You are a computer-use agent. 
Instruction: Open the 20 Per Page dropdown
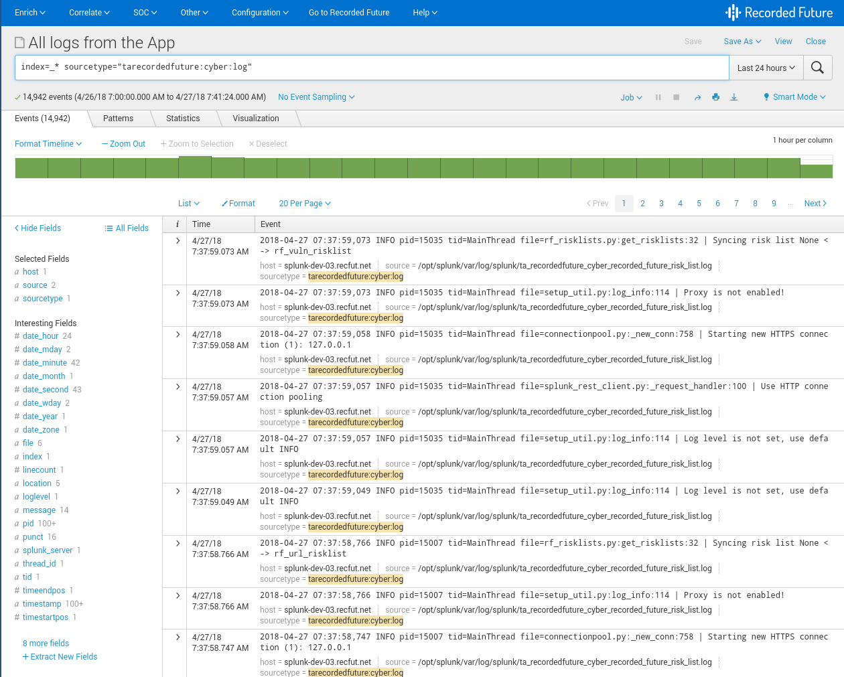[305, 204]
